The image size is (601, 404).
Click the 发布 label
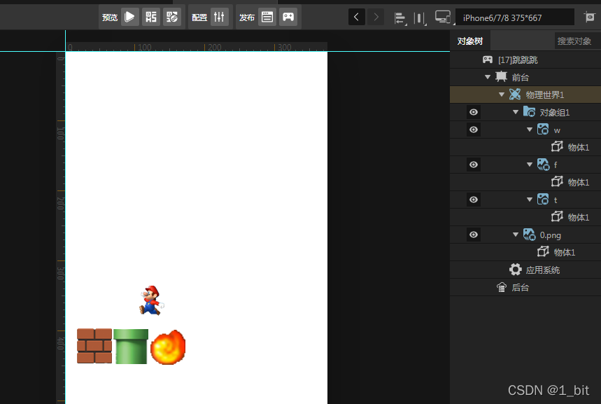[247, 18]
